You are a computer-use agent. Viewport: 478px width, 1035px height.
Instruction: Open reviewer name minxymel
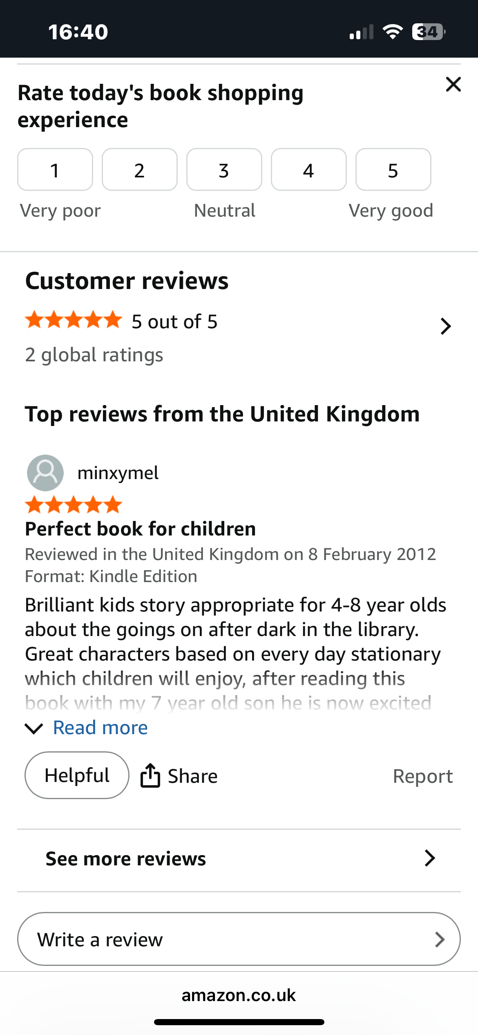tap(118, 473)
